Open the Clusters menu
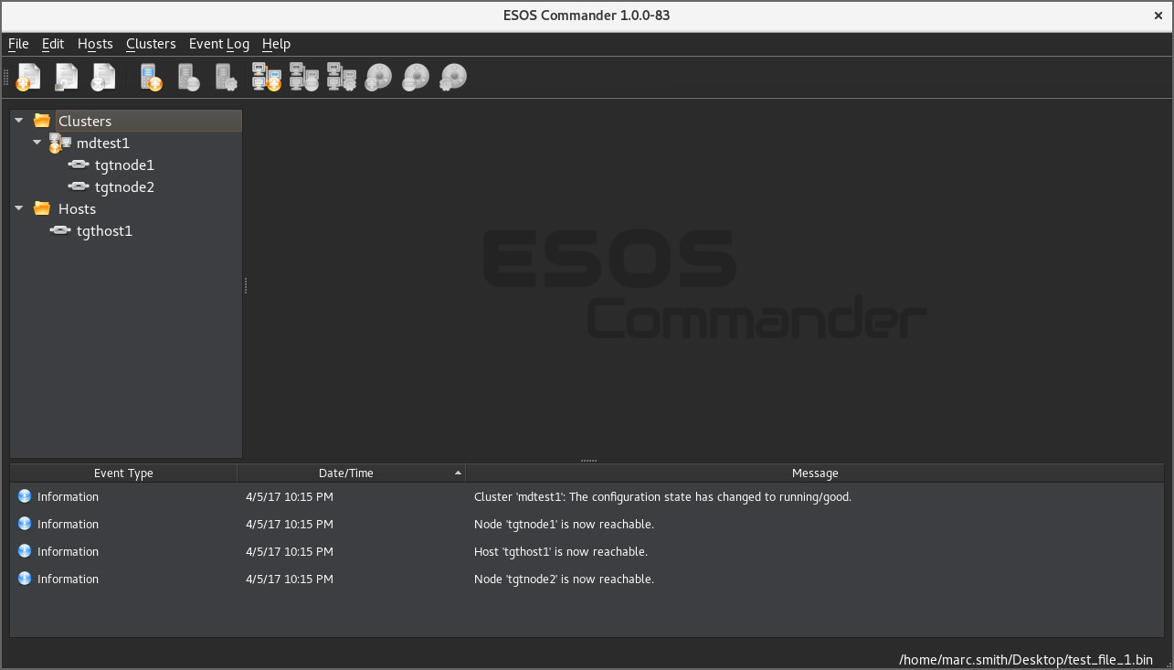This screenshot has width=1174, height=670. (151, 44)
